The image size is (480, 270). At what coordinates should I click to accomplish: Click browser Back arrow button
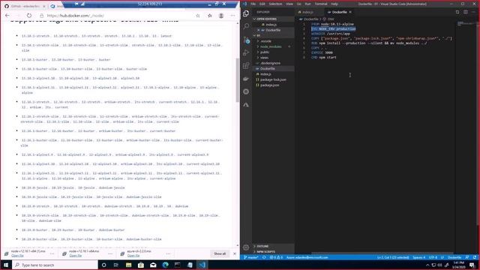click(7, 16)
